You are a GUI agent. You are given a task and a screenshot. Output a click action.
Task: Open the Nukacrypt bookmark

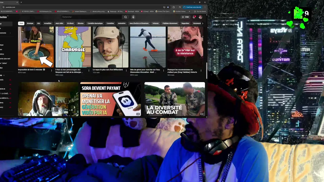point(115,11)
